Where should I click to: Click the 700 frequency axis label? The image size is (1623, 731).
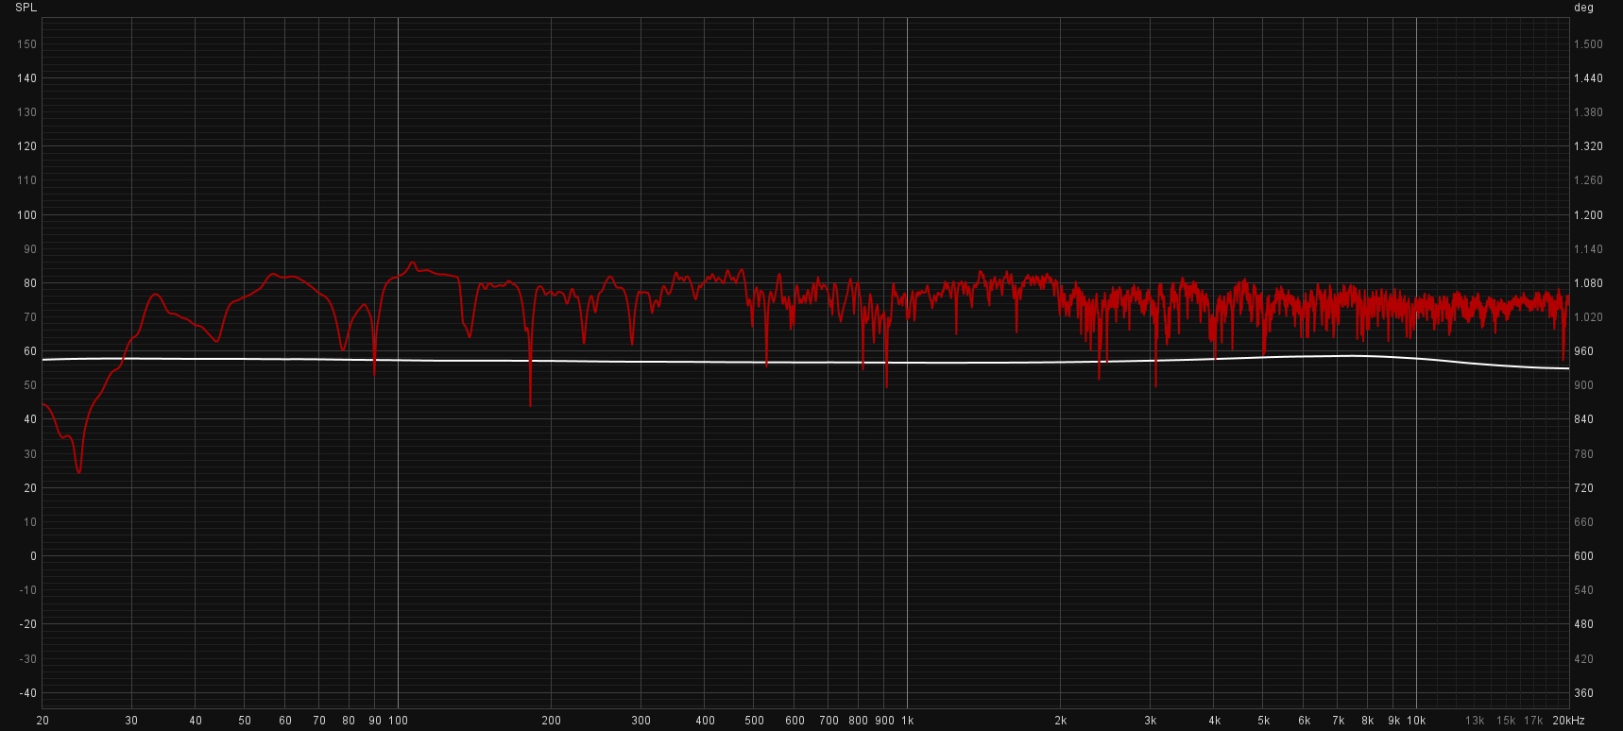point(829,721)
